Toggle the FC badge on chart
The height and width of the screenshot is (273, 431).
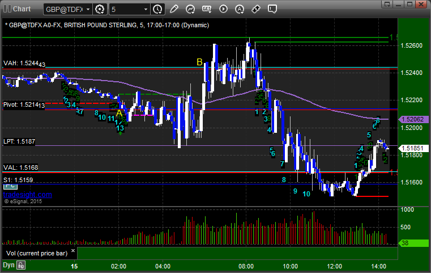pyautogui.click(x=9, y=186)
